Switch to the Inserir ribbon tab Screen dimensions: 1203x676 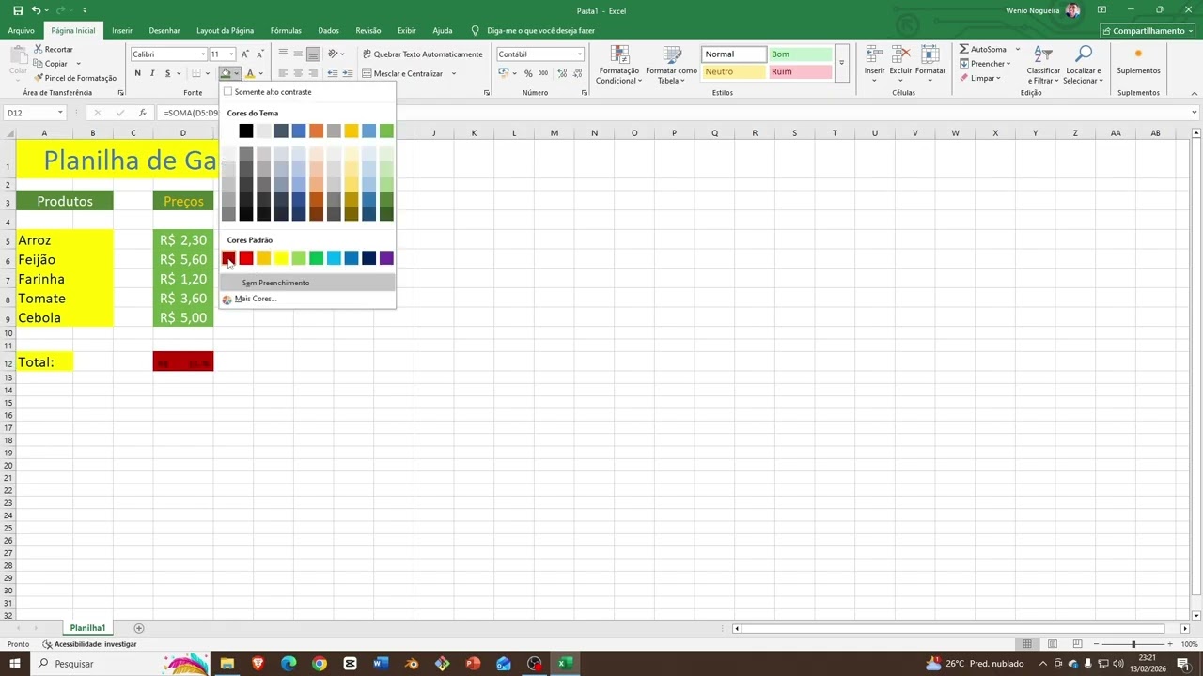[122, 30]
